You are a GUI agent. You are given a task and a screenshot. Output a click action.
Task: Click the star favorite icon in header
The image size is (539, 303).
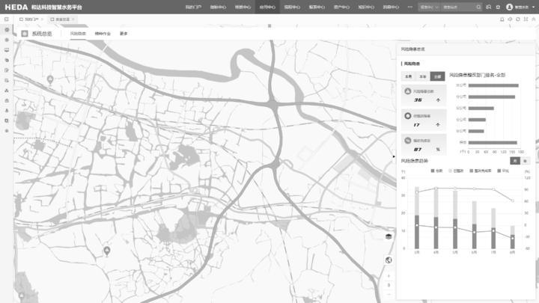click(498, 7)
